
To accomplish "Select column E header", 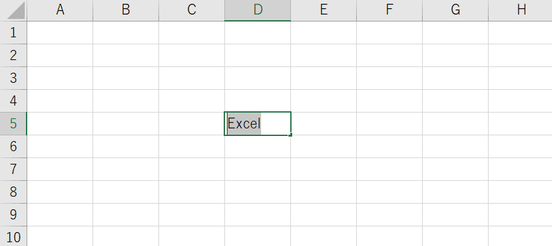I will tap(323, 10).
